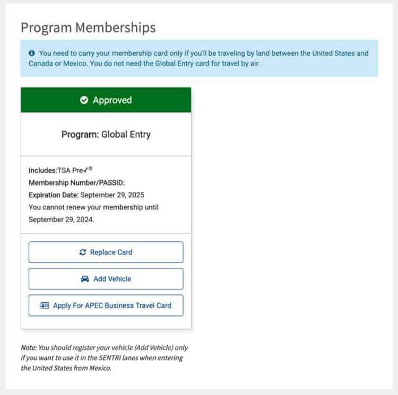Click the renewal date September 29, 2024 text
This screenshot has width=398, height=395.
pyautogui.click(x=61, y=220)
